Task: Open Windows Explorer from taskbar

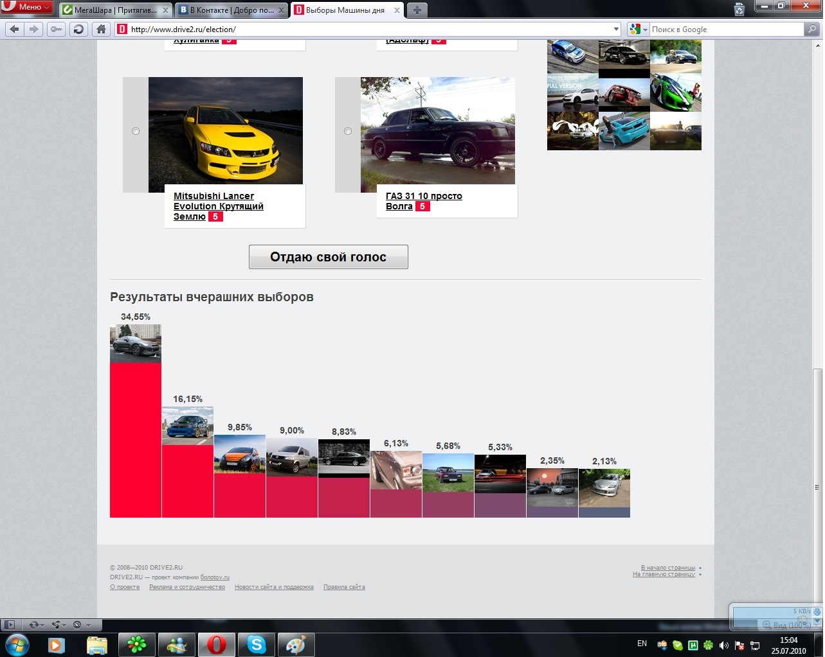Action: [96, 644]
